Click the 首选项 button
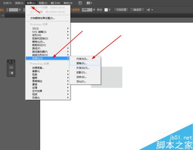Viewport: 193px width, 150px height. tap(137, 10)
